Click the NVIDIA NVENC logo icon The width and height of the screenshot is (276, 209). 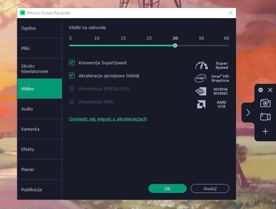(201, 91)
